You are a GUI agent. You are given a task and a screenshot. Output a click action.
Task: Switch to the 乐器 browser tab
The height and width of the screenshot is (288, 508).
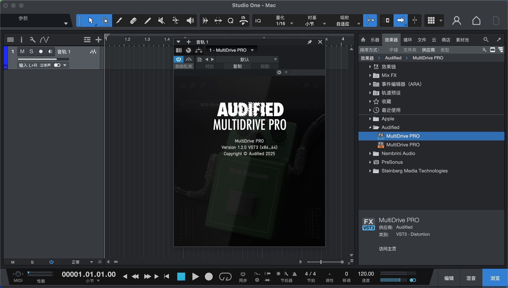click(x=375, y=40)
